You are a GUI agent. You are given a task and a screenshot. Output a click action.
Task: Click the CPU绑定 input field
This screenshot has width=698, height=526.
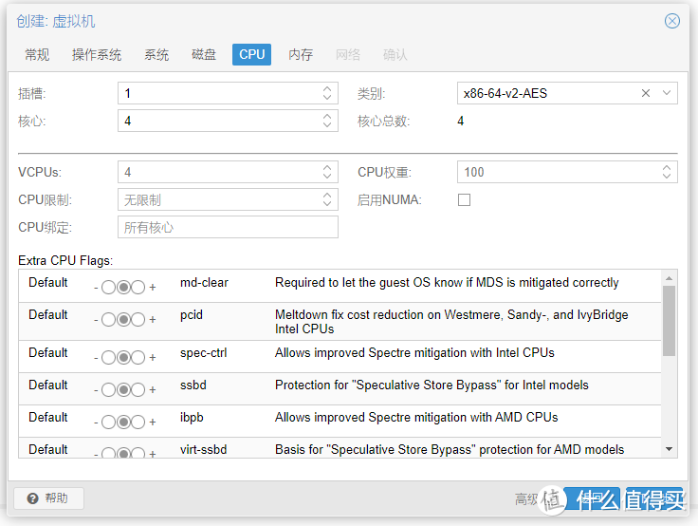[228, 228]
